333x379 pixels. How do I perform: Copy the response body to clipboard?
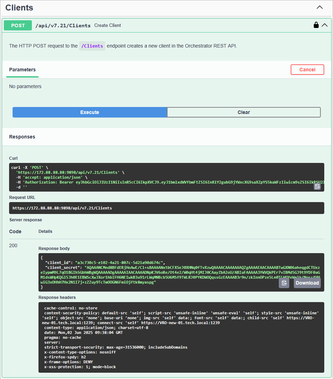(x=284, y=283)
